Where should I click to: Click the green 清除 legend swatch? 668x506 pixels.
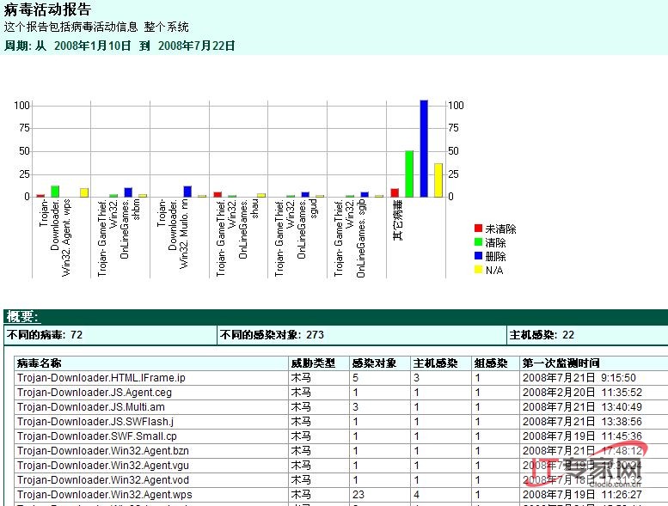coord(478,241)
